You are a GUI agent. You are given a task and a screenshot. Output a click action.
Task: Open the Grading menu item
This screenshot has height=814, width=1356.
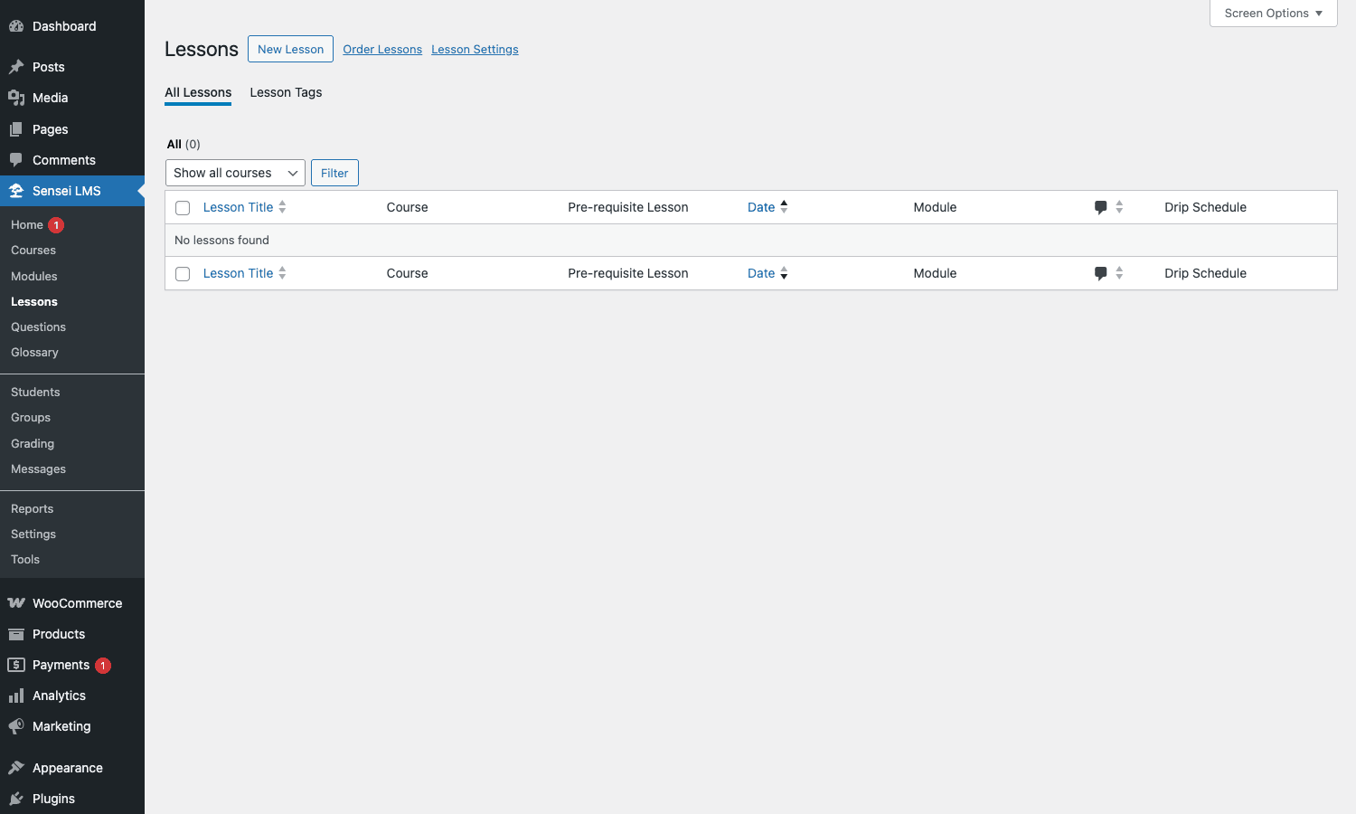point(33,443)
